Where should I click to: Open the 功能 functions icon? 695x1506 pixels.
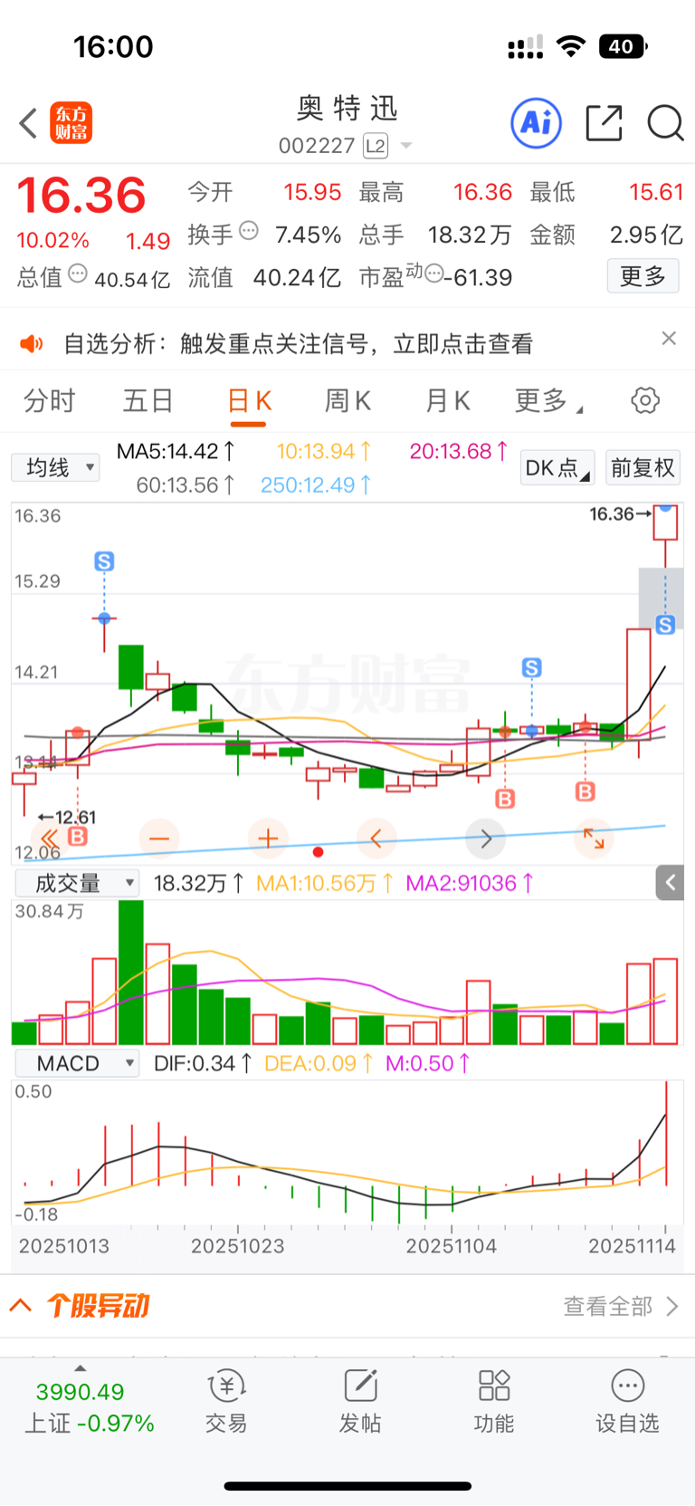[494, 1401]
